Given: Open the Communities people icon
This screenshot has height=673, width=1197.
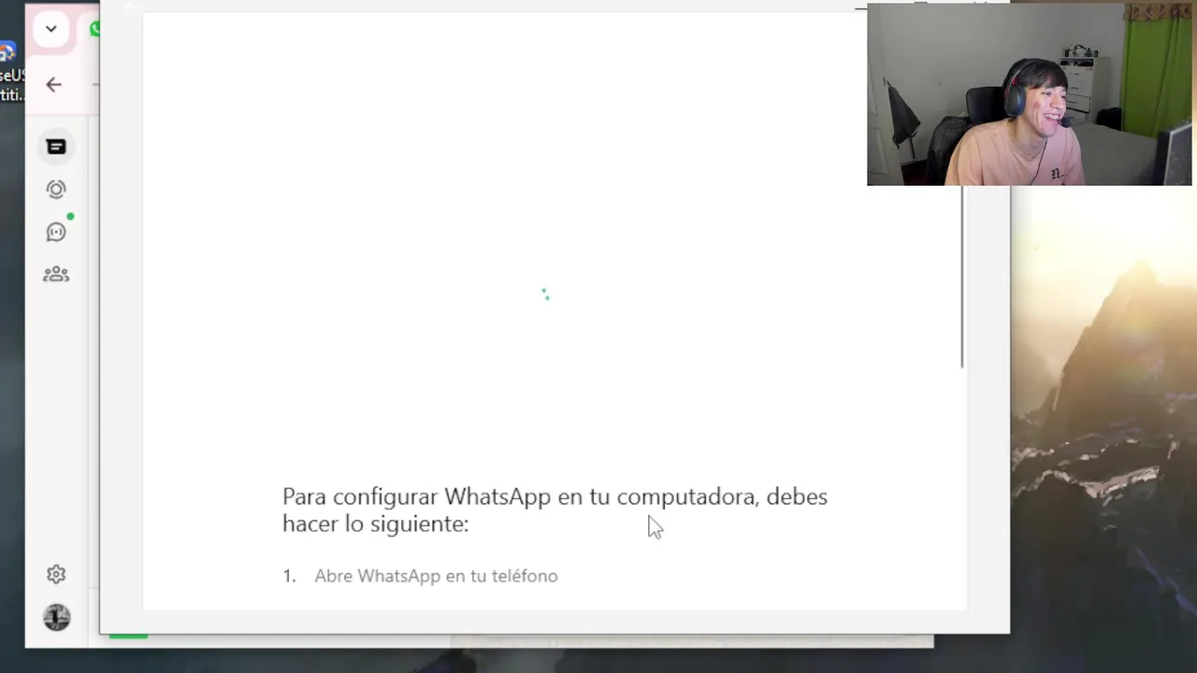Looking at the screenshot, I should pos(56,274).
